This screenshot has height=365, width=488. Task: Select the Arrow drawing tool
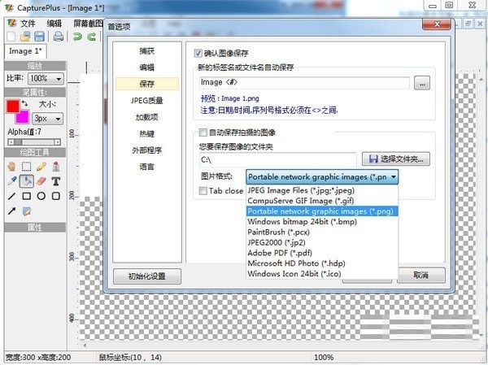[12, 211]
